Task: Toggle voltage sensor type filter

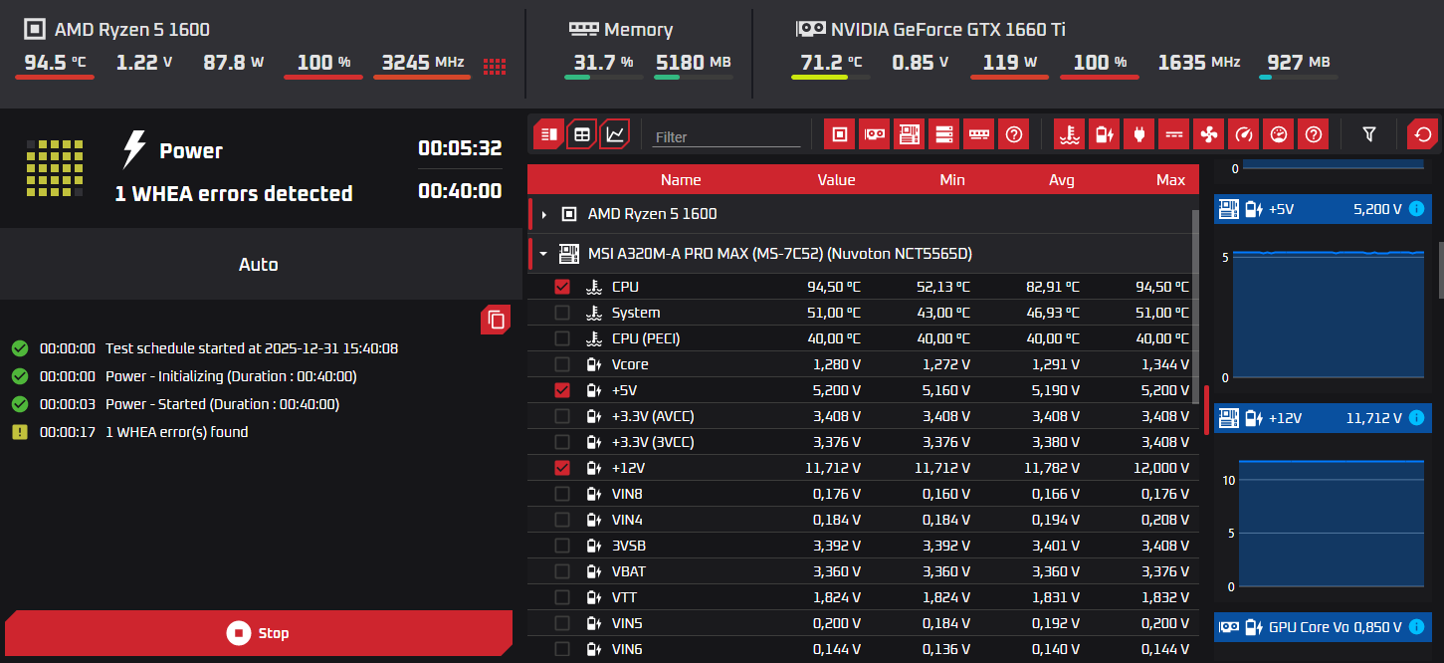Action: [x=1104, y=133]
